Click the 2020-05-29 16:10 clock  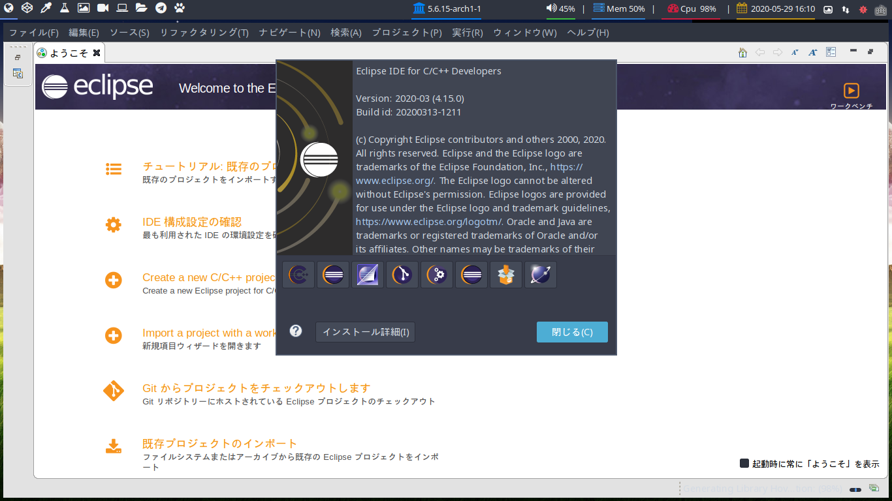pos(776,9)
